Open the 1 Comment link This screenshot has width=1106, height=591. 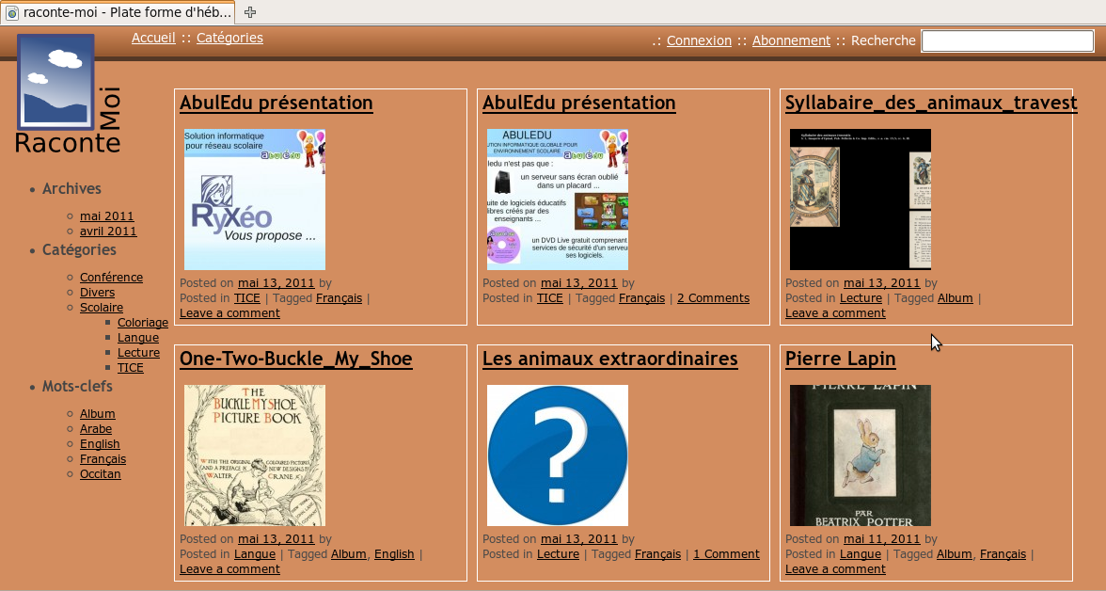click(726, 554)
